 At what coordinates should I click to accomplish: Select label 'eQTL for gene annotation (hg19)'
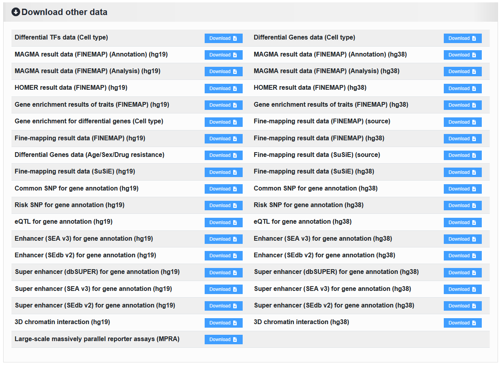[64, 222]
